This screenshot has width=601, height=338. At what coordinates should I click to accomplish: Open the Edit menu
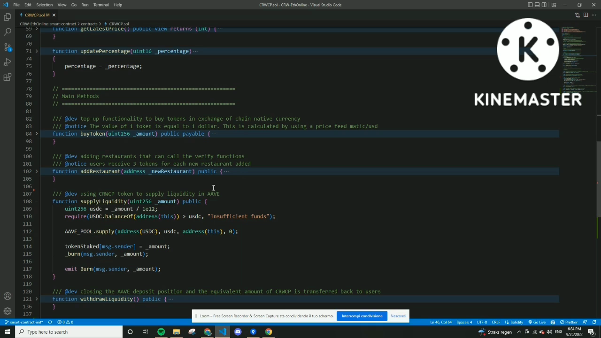tap(28, 5)
